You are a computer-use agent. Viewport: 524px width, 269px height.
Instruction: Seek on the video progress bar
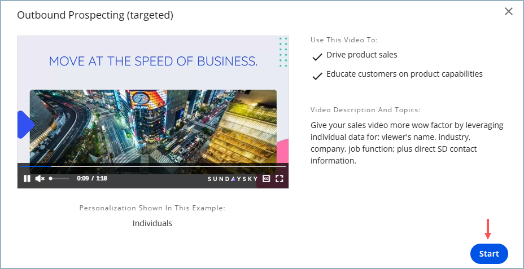[x=153, y=166]
